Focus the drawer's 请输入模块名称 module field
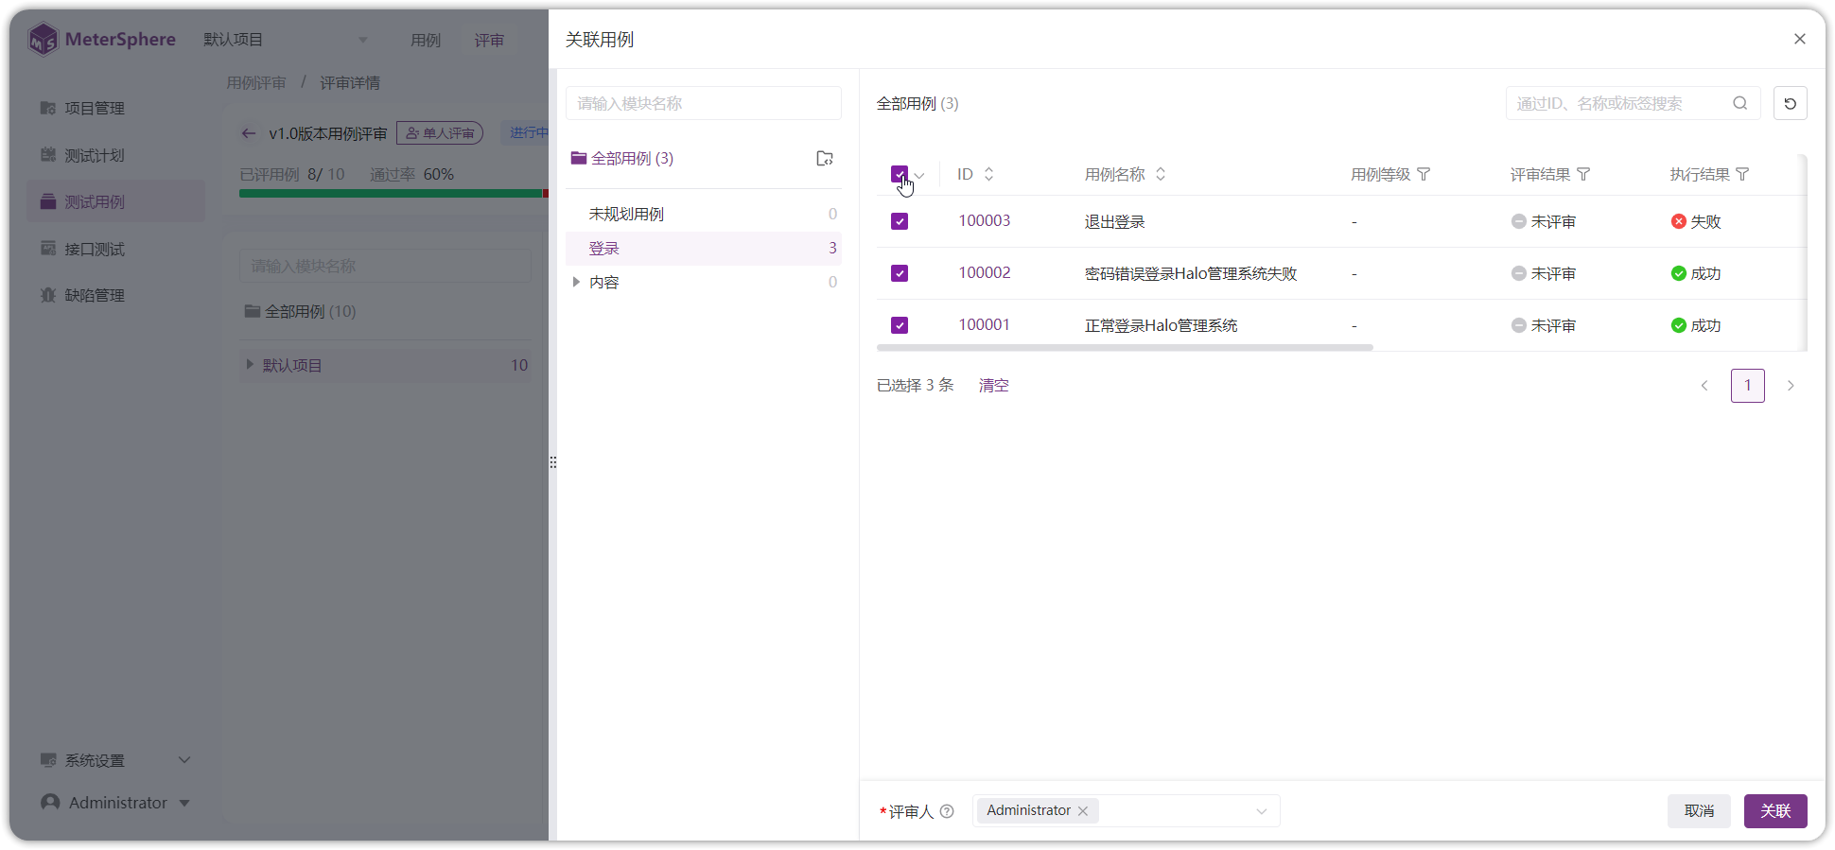The image size is (1835, 850). click(x=703, y=103)
